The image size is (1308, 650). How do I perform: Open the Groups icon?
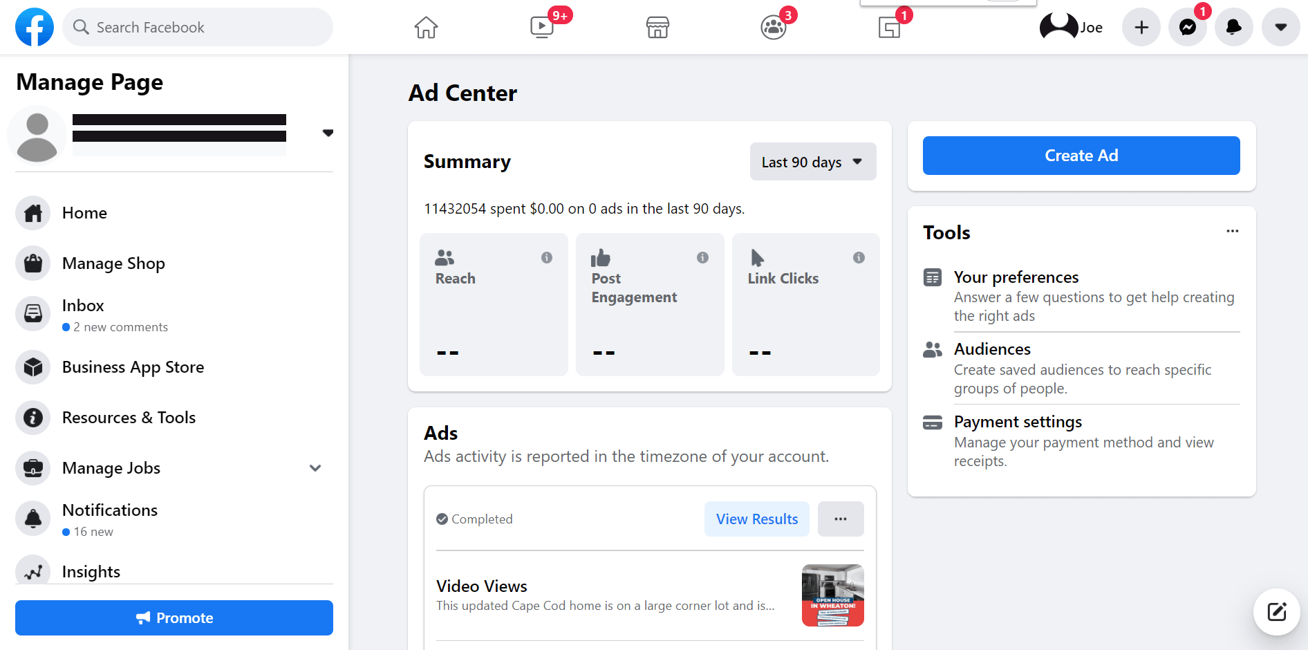[772, 27]
